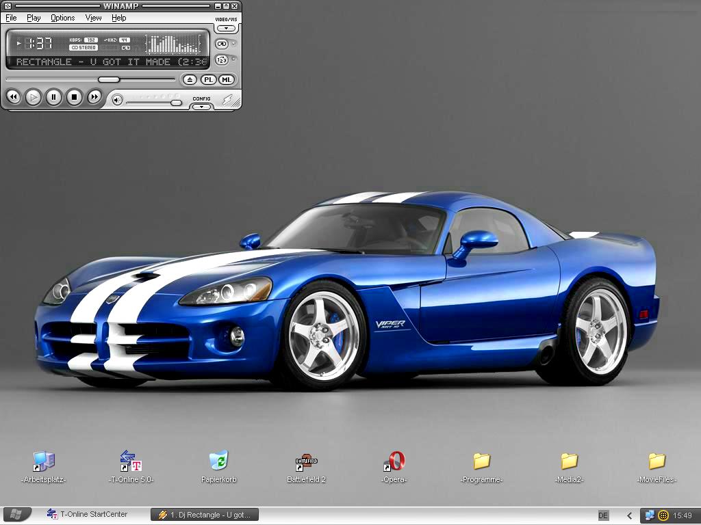Viewport: 701px width, 525px height.
Task: Open the View menu in Winamp
Action: [94, 18]
